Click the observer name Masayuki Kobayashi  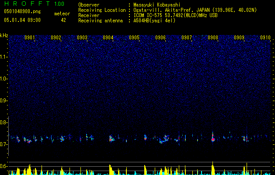157,5
